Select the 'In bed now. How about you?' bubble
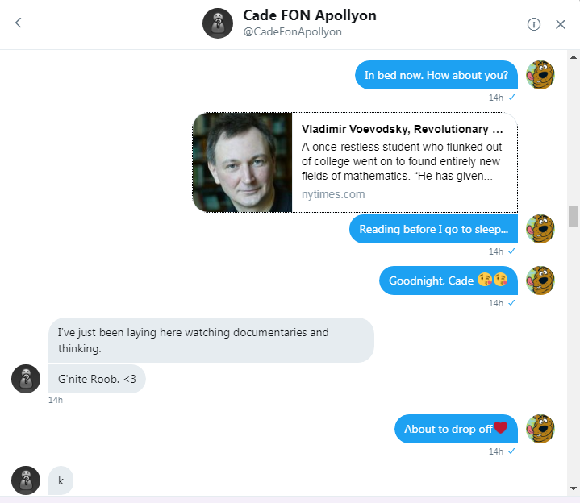The height and width of the screenshot is (503, 580). (436, 75)
